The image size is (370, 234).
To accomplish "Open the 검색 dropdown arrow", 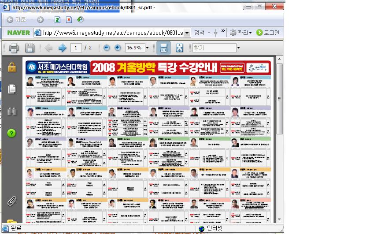I will 209,33.
